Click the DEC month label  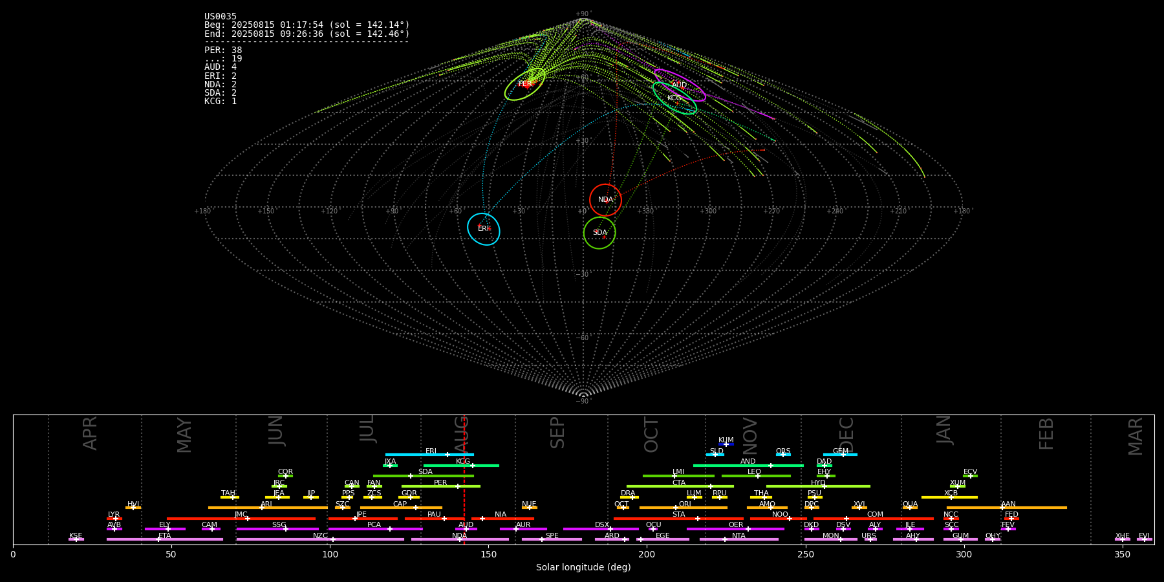(x=846, y=435)
